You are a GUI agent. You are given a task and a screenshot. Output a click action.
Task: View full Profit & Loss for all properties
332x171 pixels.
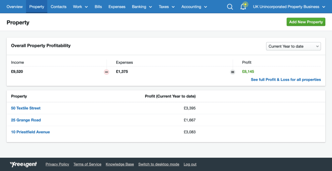click(x=286, y=80)
